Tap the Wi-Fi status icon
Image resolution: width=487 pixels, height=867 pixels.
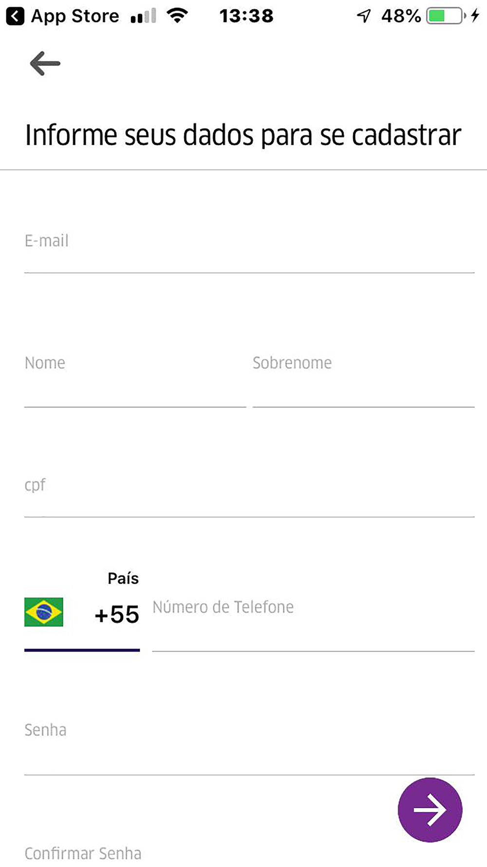(x=177, y=16)
